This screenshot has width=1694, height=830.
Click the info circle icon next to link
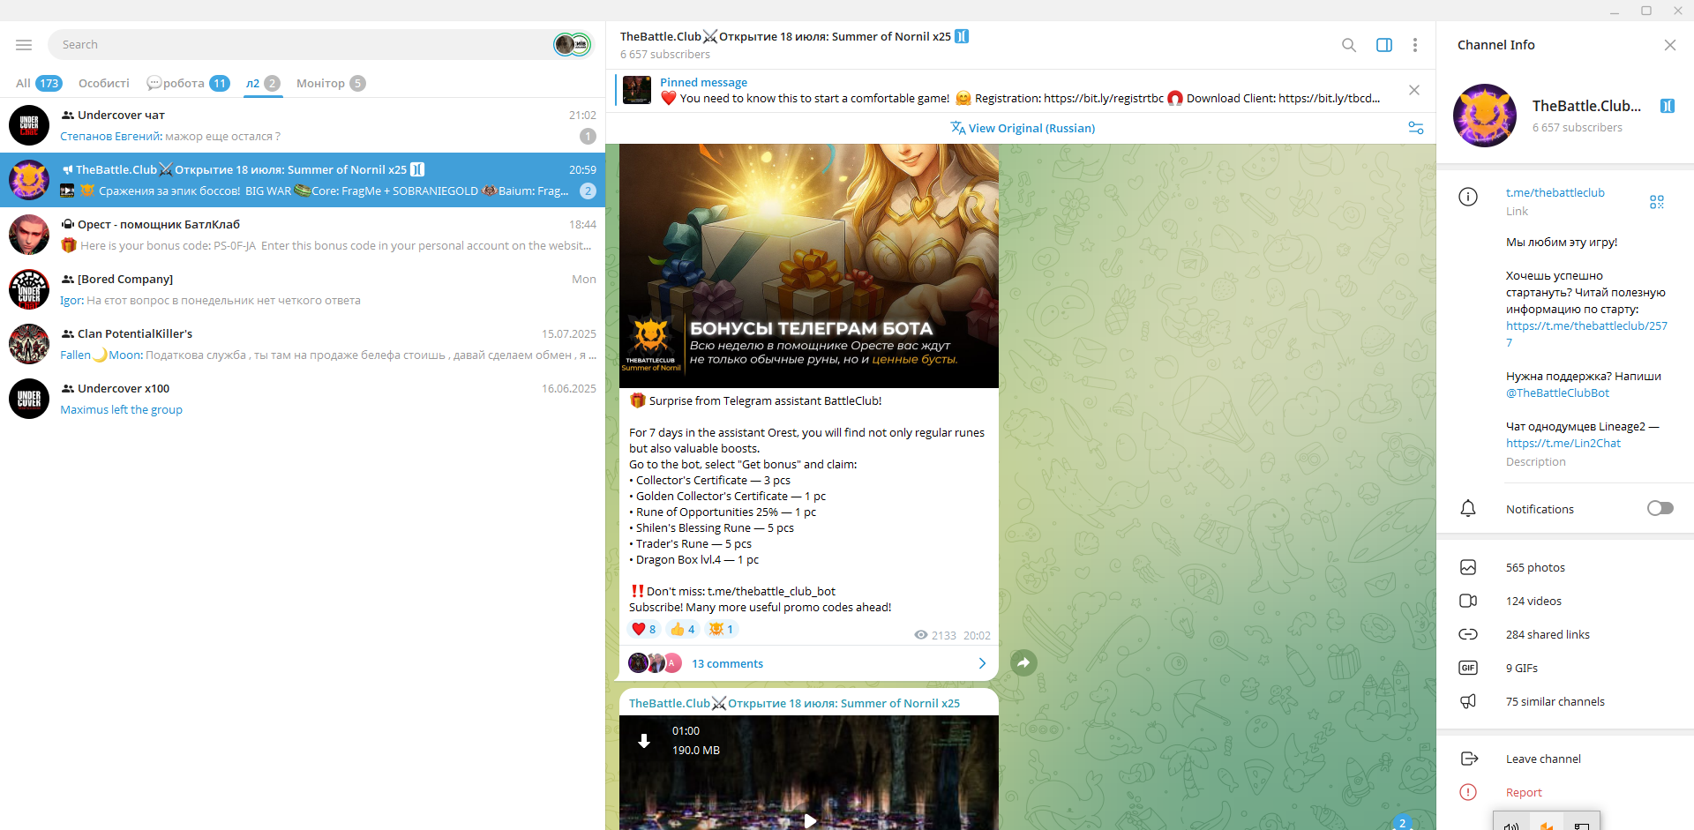click(x=1468, y=197)
